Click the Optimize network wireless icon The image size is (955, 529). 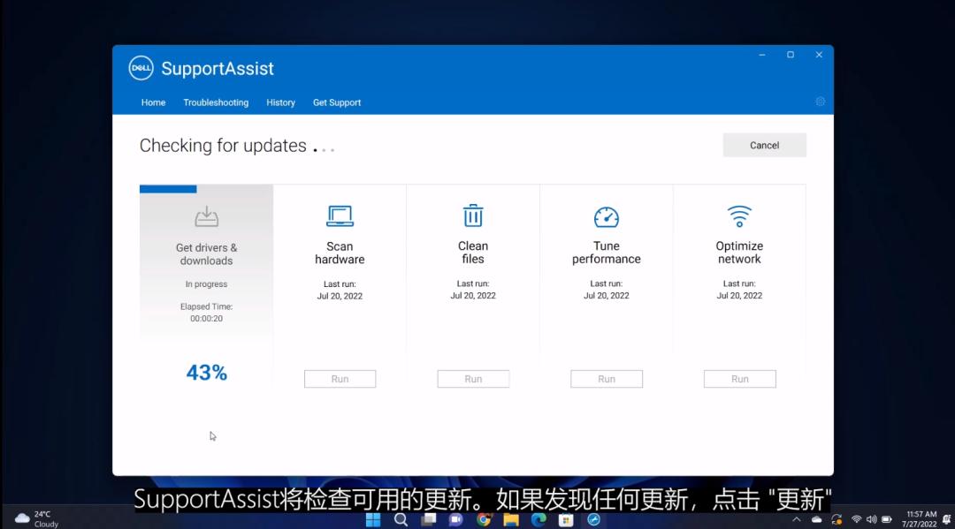[739, 215]
